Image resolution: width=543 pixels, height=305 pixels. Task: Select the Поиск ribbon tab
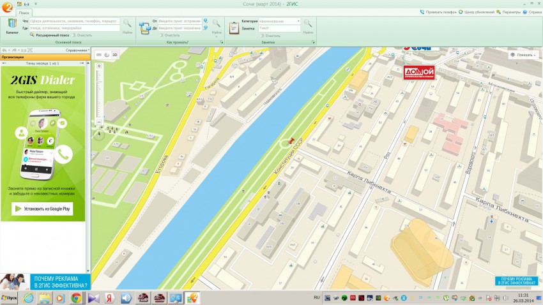tap(24, 12)
